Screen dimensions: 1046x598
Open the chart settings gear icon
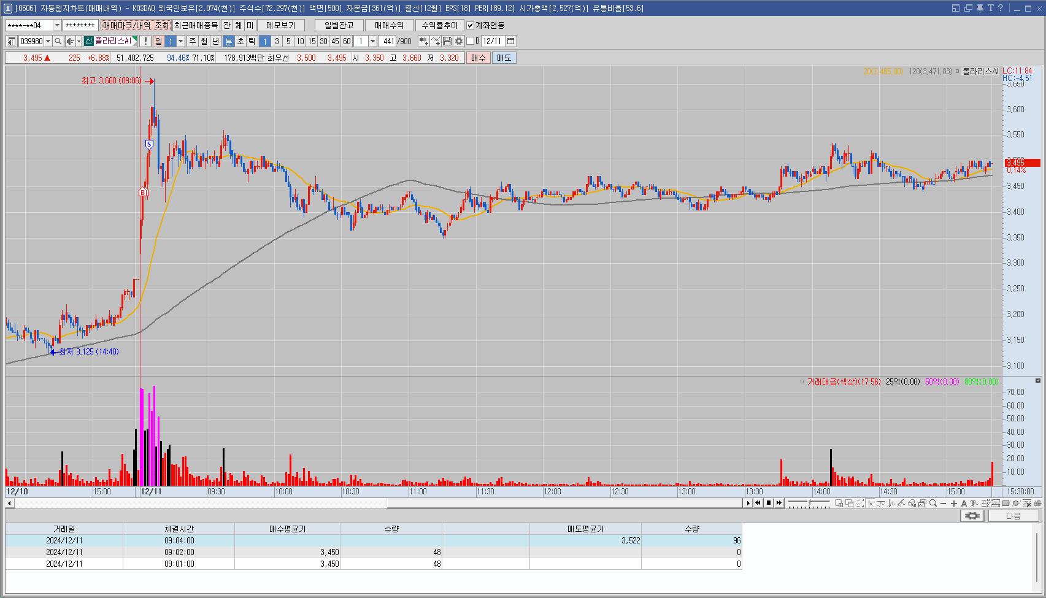tap(458, 41)
